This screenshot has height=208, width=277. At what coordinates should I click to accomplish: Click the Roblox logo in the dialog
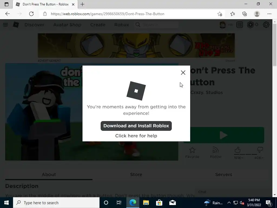136,91
